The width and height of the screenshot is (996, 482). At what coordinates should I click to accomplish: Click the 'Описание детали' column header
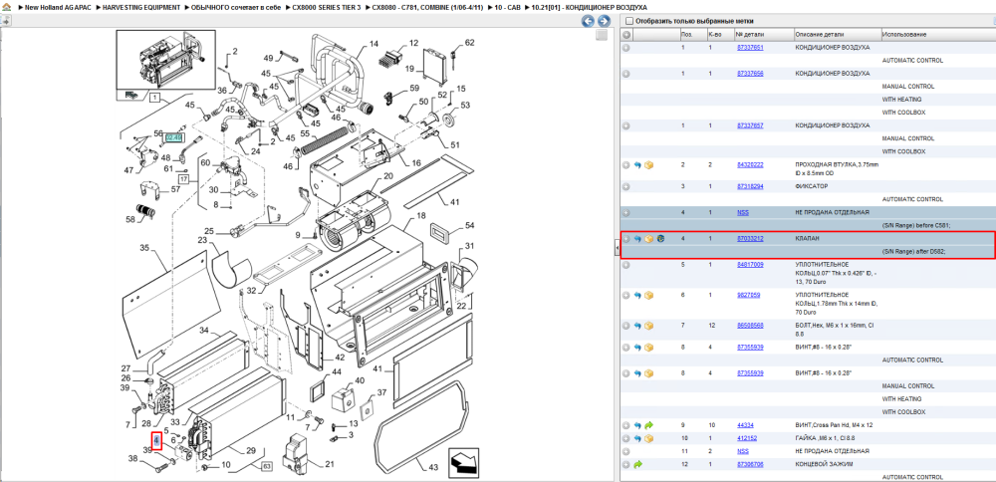(x=838, y=34)
